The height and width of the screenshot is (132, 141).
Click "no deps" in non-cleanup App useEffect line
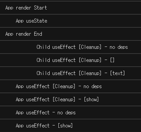67,113
